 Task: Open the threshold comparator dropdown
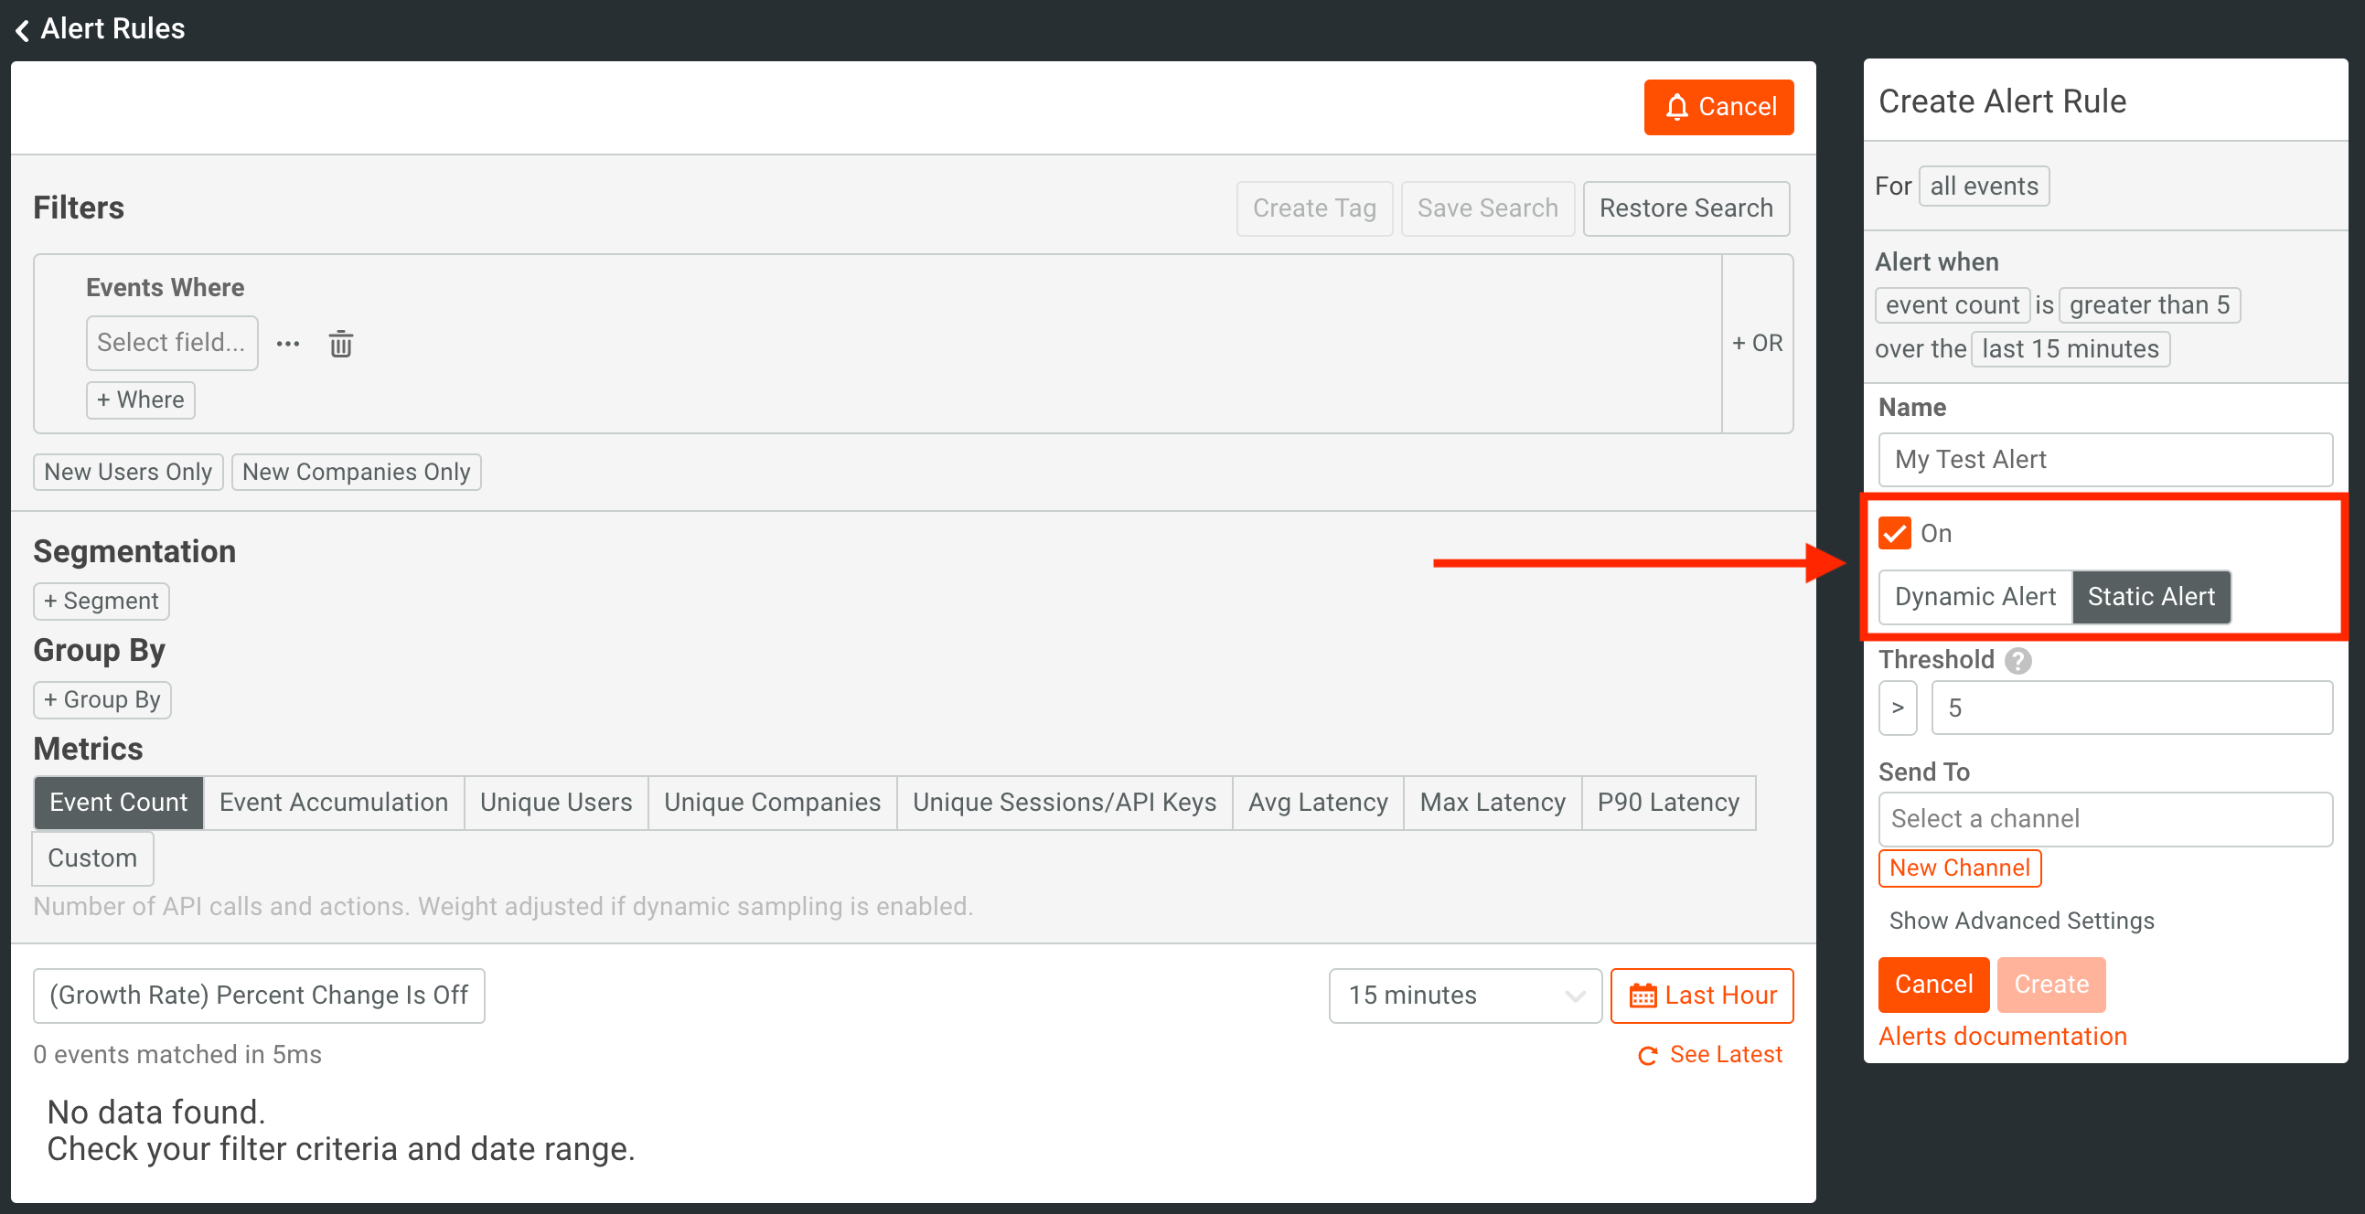(x=1898, y=708)
